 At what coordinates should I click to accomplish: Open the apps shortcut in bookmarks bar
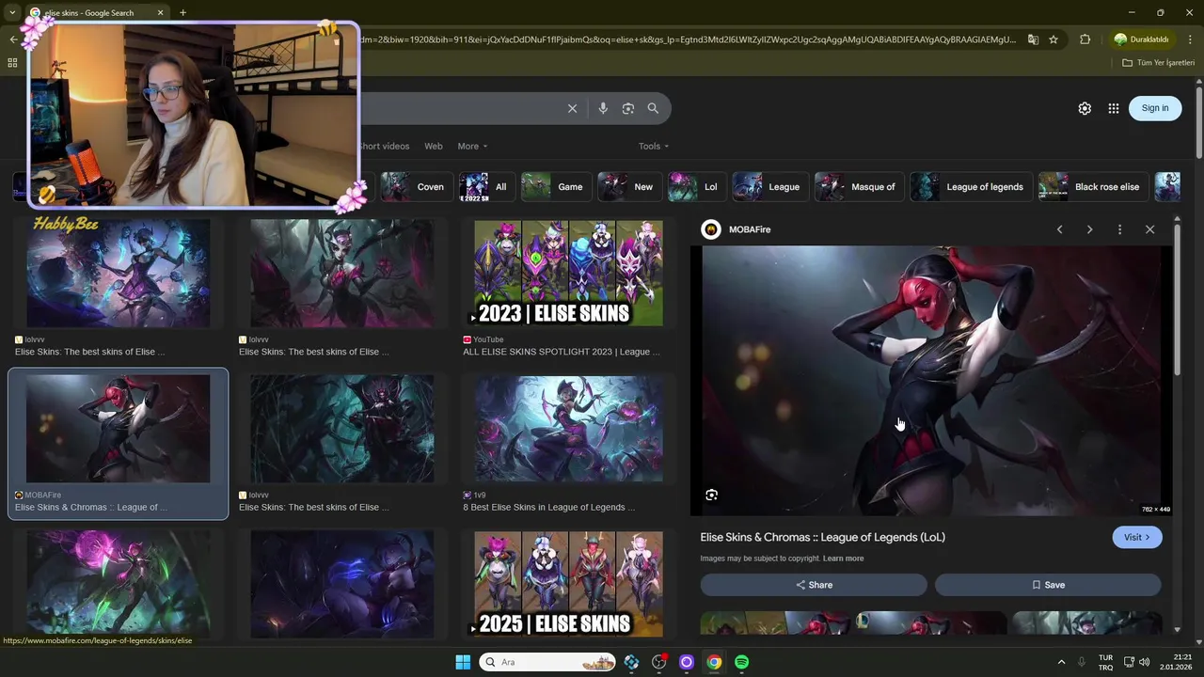pos(12,63)
